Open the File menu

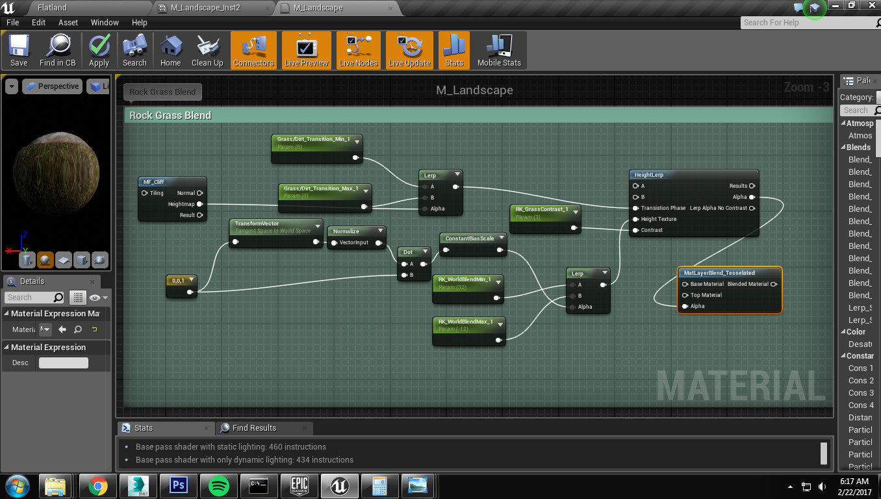coord(13,22)
